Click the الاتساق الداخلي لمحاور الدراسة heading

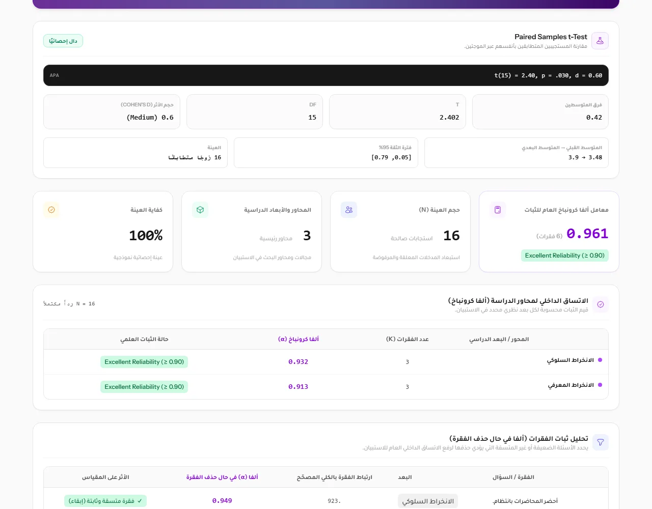518,300
